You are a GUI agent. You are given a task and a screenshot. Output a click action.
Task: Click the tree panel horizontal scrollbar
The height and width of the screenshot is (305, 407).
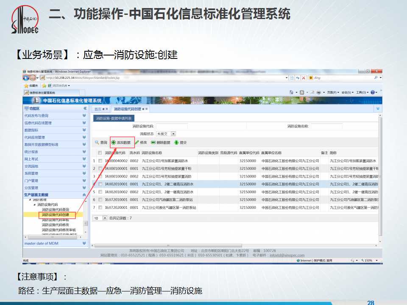(x=52, y=237)
